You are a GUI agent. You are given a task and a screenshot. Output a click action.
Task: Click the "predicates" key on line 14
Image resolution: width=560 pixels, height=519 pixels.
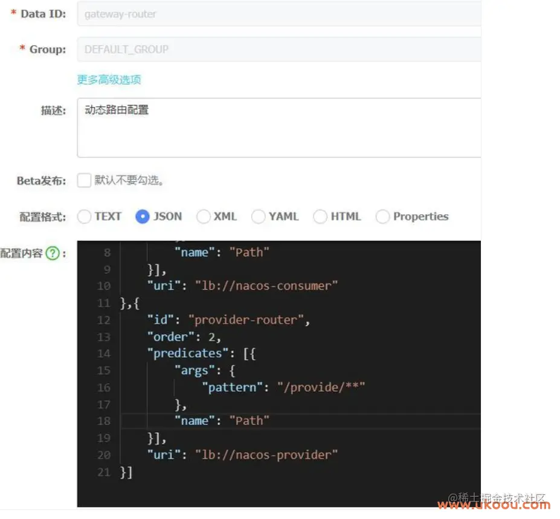coord(188,354)
